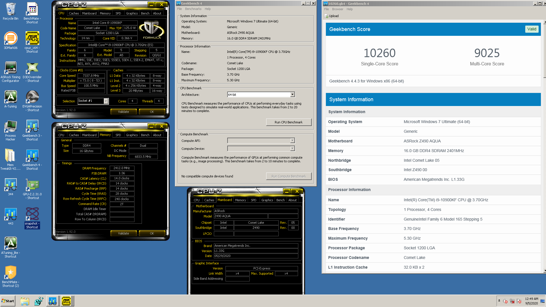Image resolution: width=546 pixels, height=307 pixels.
Task: Click the DRAM Frequency value 2412.0 MHz
Action: click(122, 168)
